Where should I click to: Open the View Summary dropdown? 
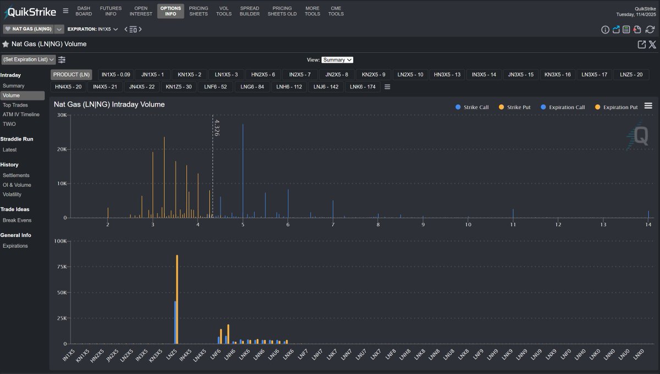click(337, 59)
